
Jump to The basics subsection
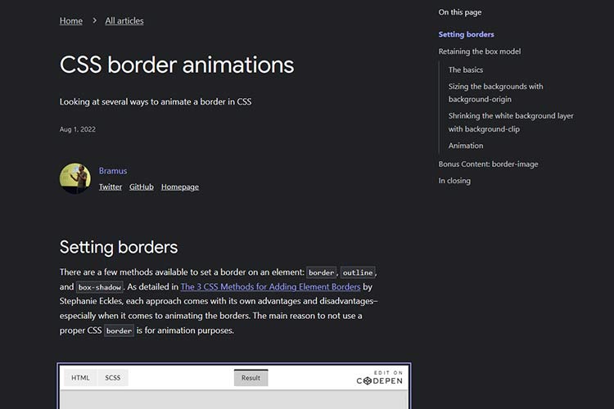pos(466,70)
